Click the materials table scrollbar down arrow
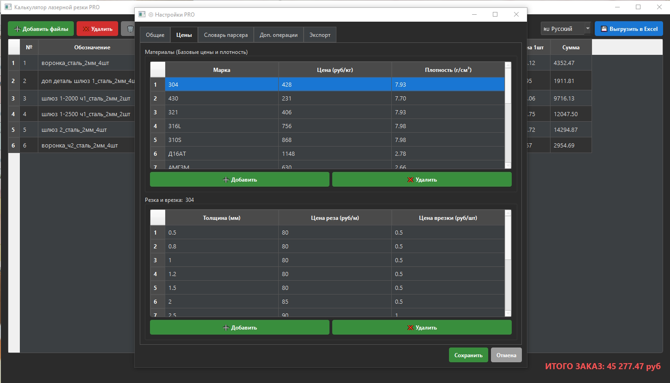 click(508, 165)
